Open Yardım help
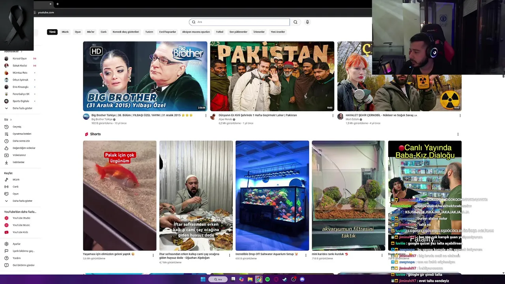The image size is (505, 284). click(16, 258)
